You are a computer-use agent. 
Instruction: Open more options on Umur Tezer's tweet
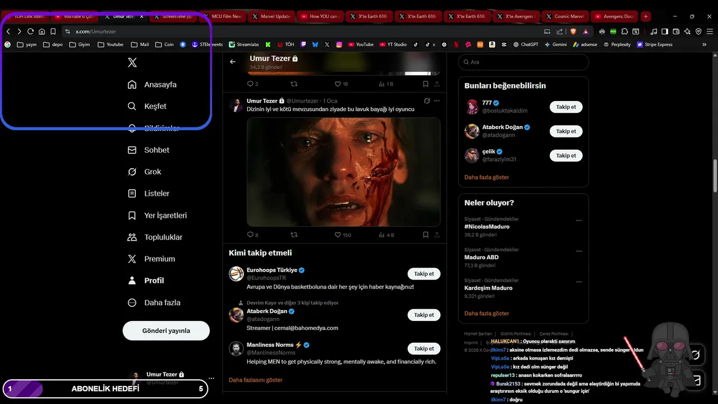(437, 101)
